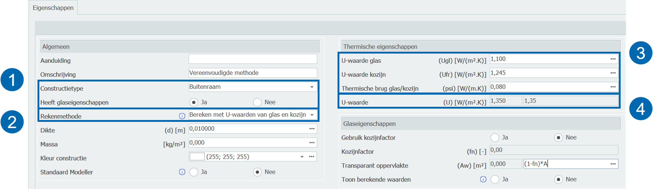Open ellipsis for Transparant oppervlakte formula
Image resolution: width=653 pixels, height=189 pixels.
[x=613, y=164]
